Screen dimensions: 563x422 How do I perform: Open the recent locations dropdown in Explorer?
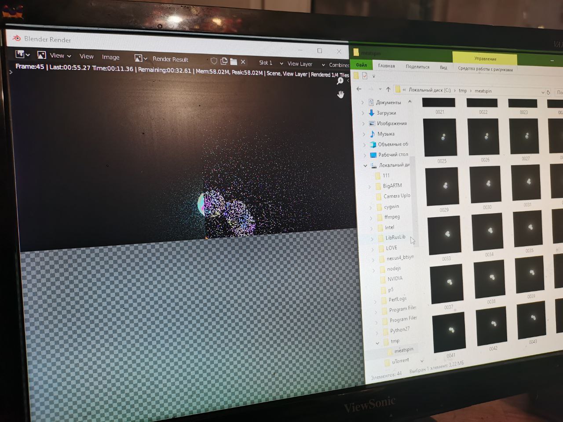[x=380, y=90]
